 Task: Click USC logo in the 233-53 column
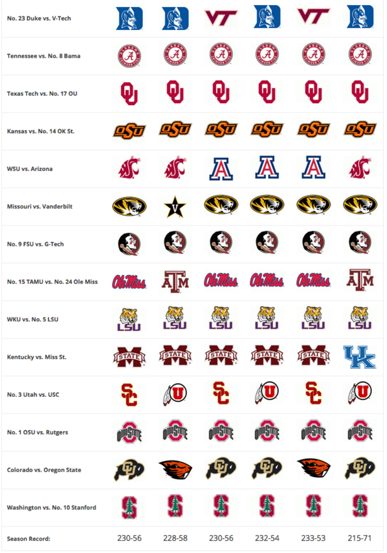point(313,394)
